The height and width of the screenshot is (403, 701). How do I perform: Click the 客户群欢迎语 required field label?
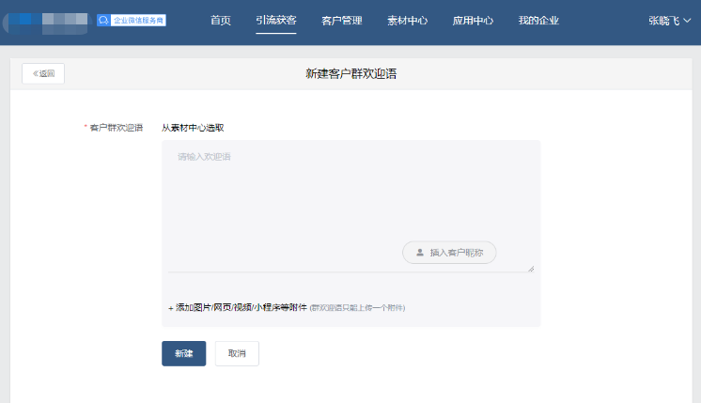coord(116,128)
